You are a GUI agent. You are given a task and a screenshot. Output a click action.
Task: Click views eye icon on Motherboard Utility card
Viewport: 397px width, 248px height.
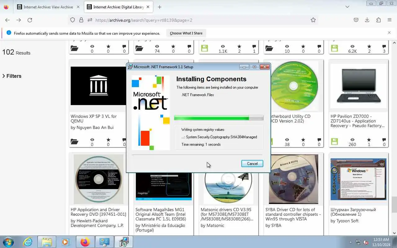[x=287, y=140]
